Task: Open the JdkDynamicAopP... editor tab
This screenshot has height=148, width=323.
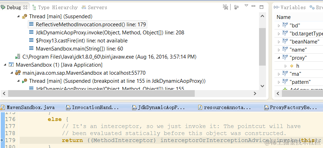Action: [x=159, y=108]
